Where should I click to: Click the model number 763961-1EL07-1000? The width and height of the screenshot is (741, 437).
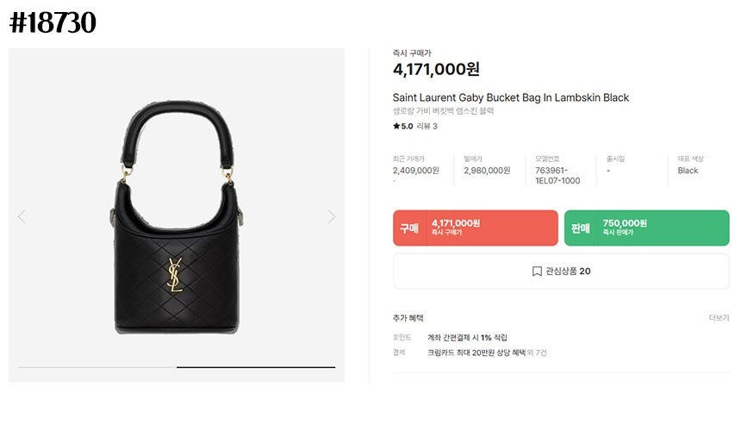557,176
